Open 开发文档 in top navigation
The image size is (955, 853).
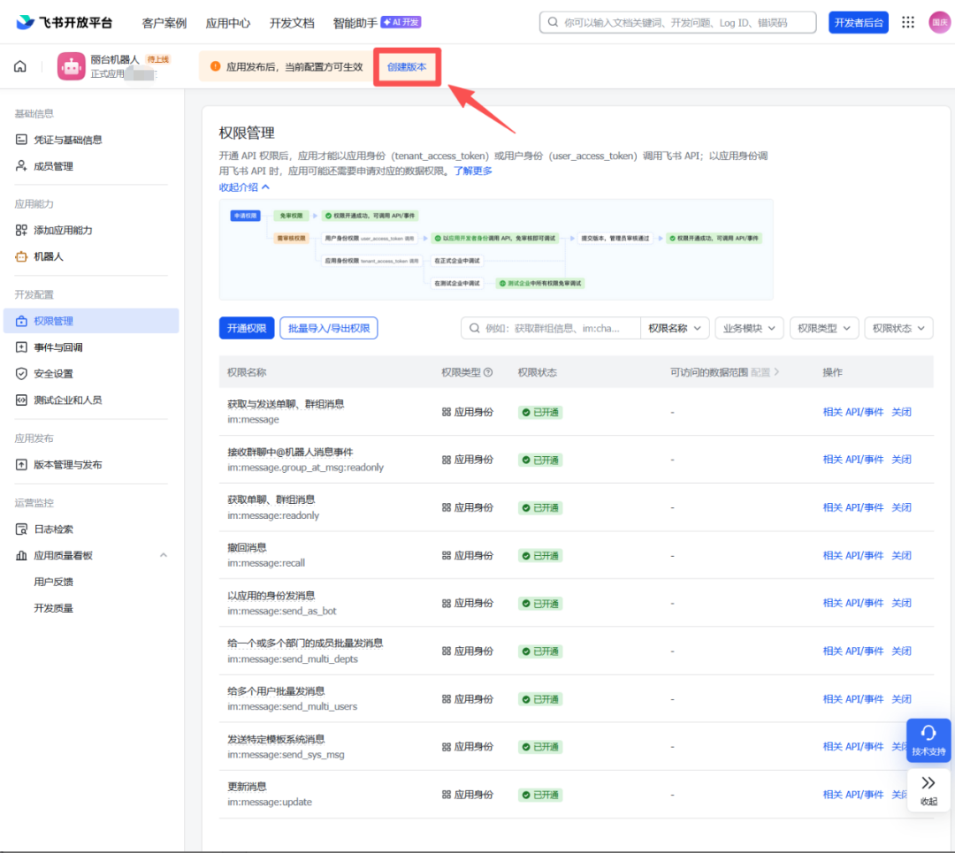tap(292, 23)
